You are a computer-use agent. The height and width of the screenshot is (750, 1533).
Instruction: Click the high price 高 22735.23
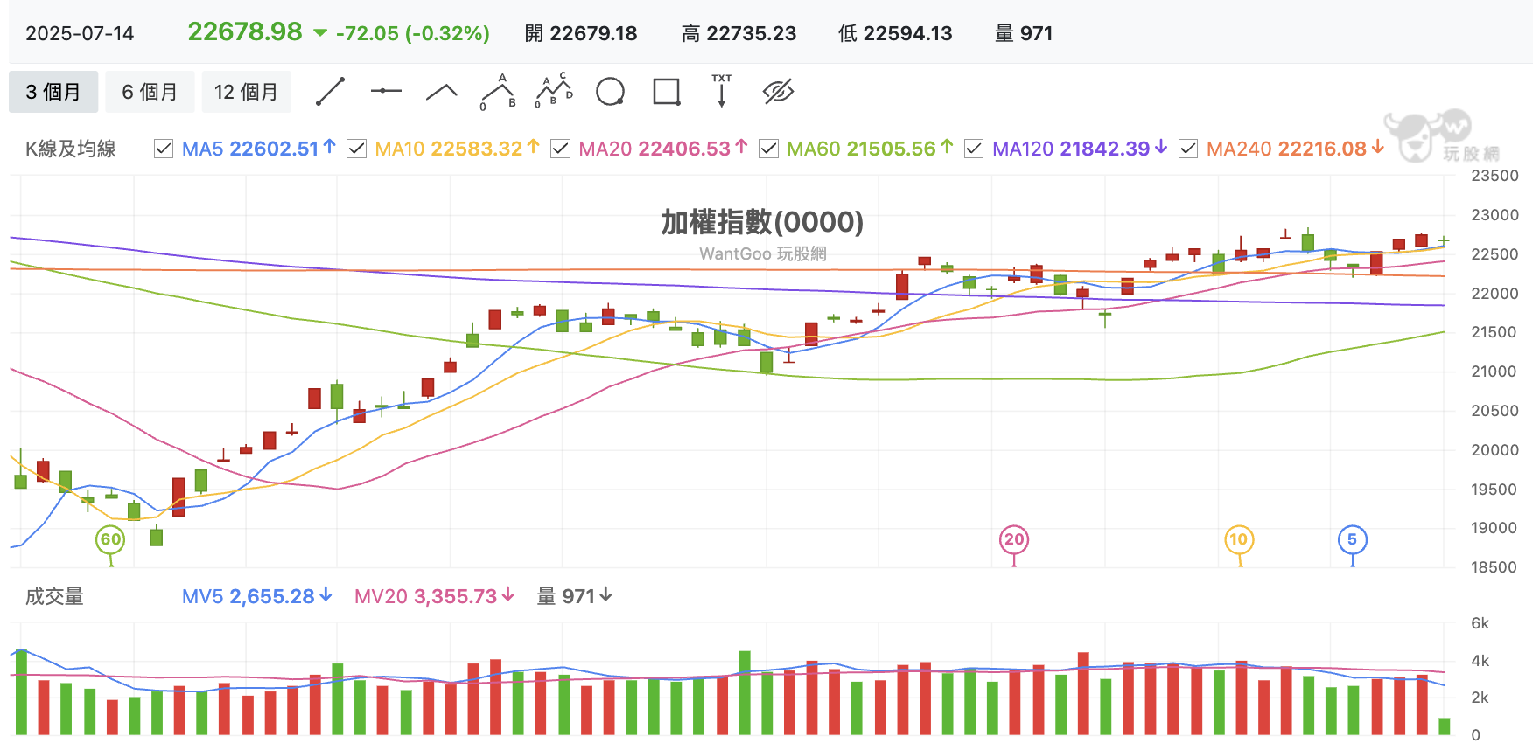(738, 33)
